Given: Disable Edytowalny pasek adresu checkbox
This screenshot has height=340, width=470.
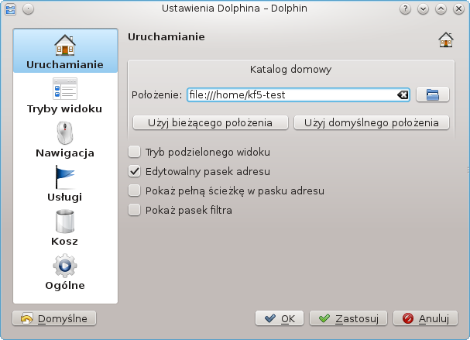Looking at the screenshot, I should (x=135, y=170).
